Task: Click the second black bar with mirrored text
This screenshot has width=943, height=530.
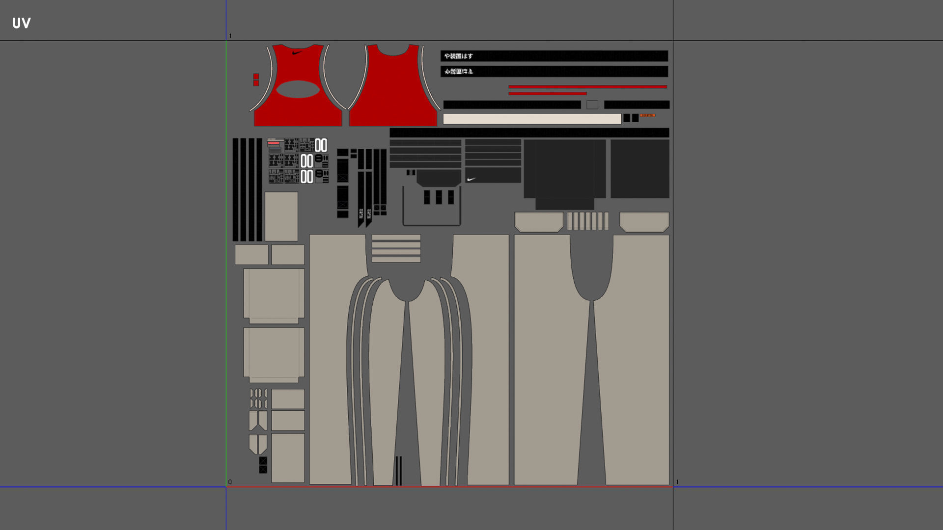Action: coord(554,72)
